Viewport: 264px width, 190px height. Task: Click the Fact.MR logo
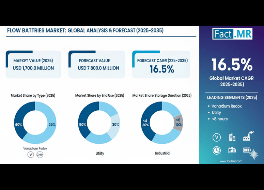(232, 34)
